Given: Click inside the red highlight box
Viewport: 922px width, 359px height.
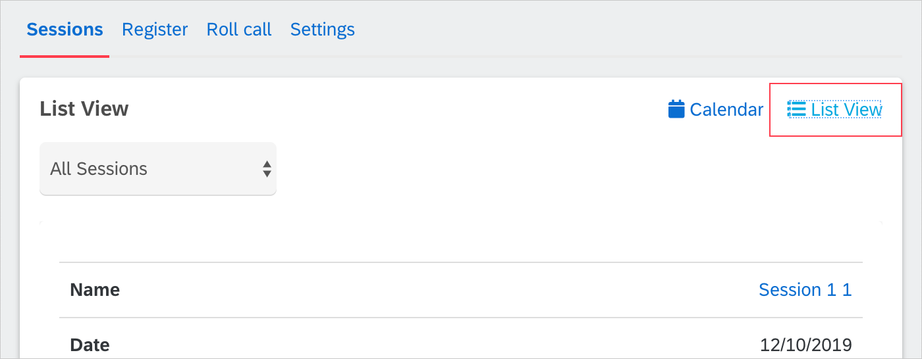Looking at the screenshot, I should (x=836, y=110).
